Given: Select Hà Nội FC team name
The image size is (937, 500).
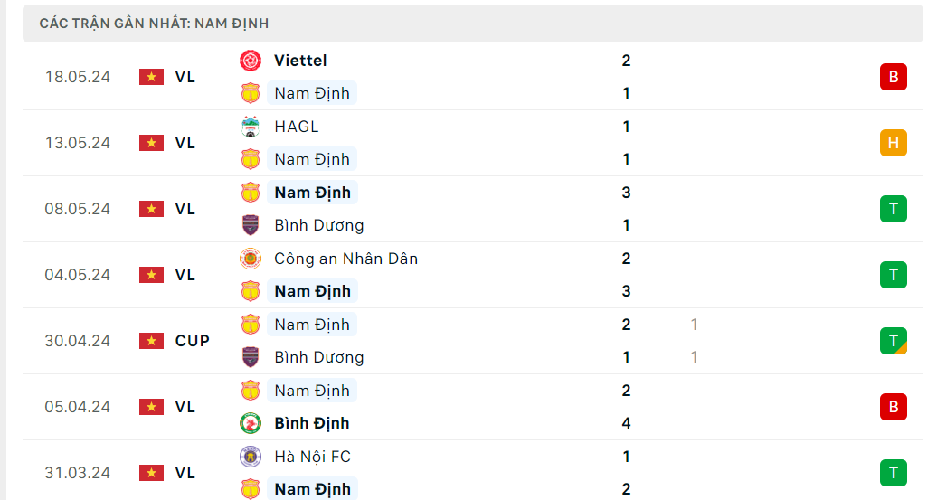Looking at the screenshot, I should click(x=312, y=457).
